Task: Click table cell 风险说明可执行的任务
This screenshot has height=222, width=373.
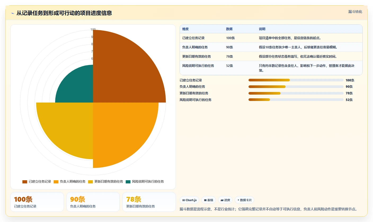Action: pyautogui.click(x=198, y=66)
